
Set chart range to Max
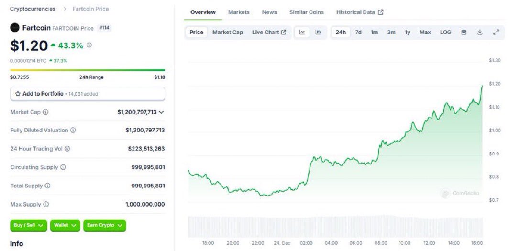tap(425, 32)
